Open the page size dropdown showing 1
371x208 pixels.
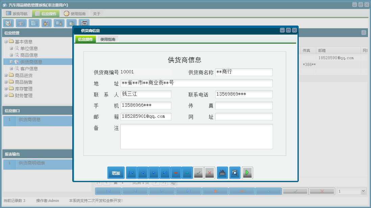(364, 191)
